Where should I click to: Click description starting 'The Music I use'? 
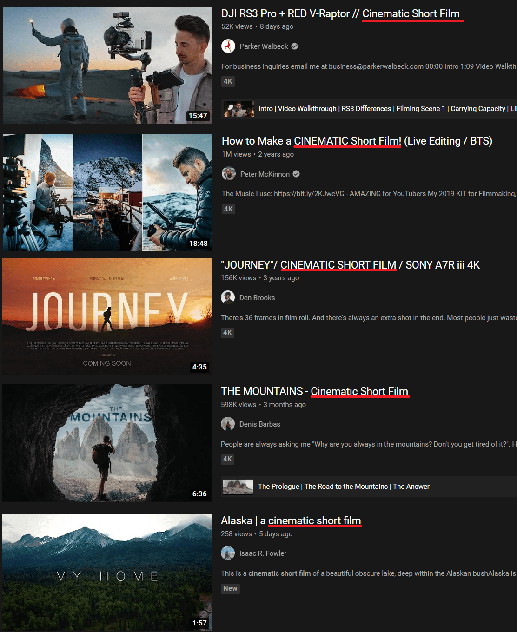click(369, 194)
